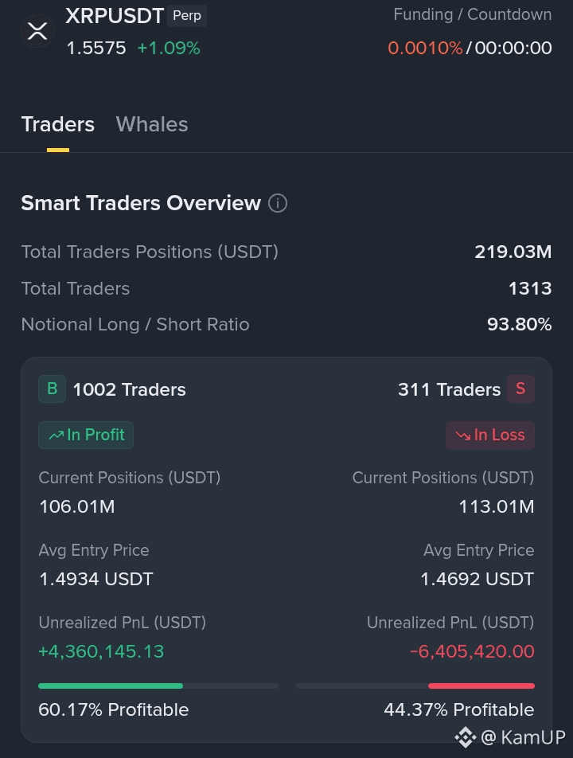Image resolution: width=573 pixels, height=758 pixels.
Task: Click the XRP coin logo icon
Action: coord(37,31)
